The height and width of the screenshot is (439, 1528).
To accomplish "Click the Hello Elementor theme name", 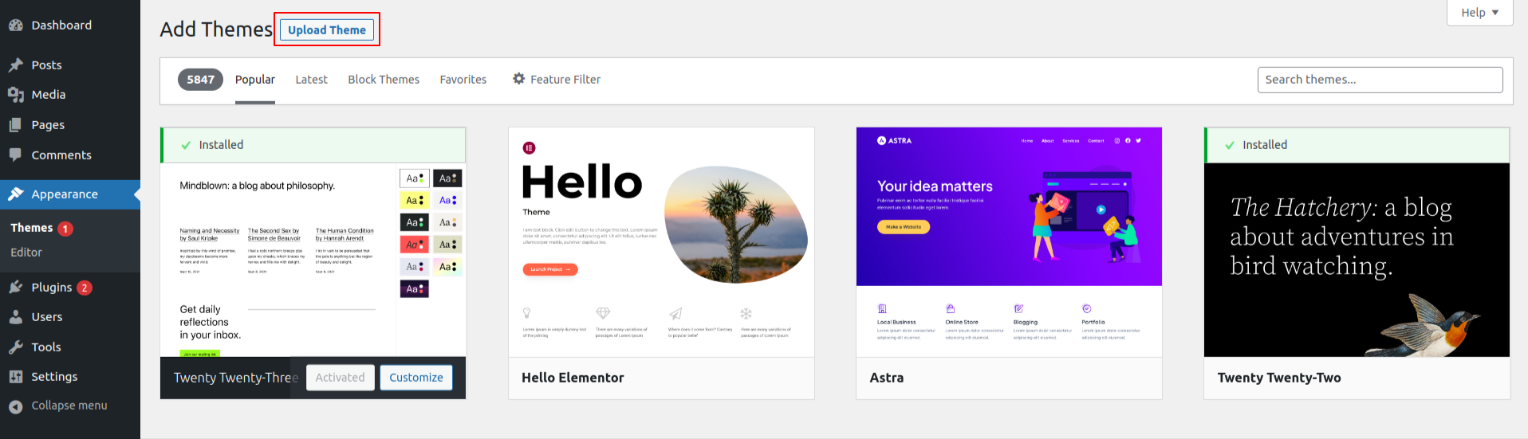I will [573, 378].
